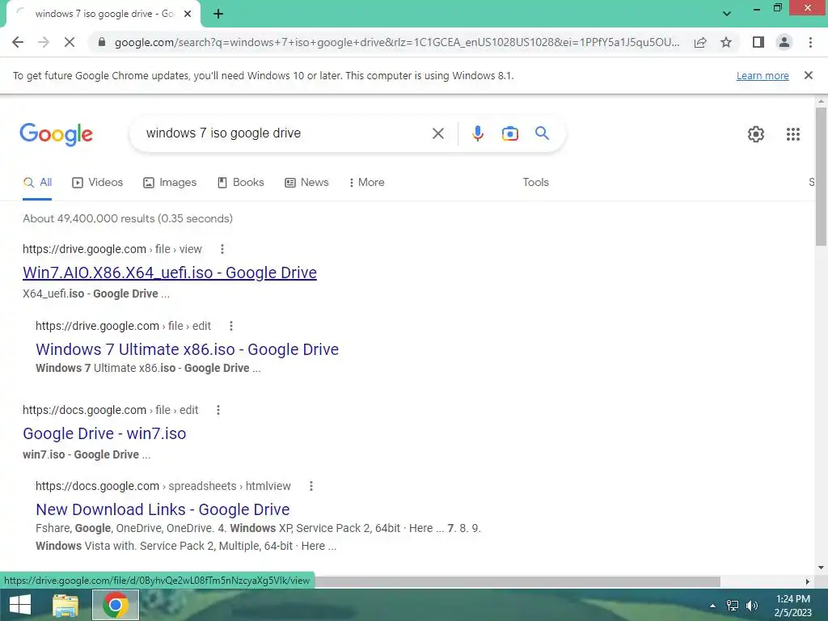Open the volume tray icon
Viewport: 828px width, 621px height.
pyautogui.click(x=752, y=606)
